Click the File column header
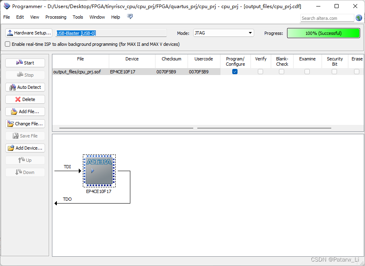365x266 pixels. tap(80, 61)
